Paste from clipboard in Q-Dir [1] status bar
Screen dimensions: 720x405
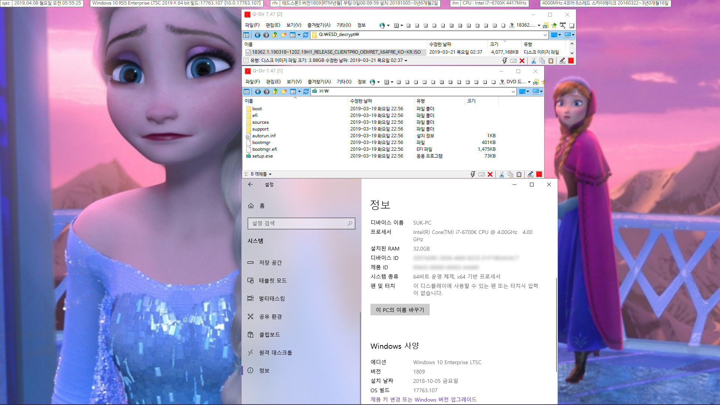(x=519, y=174)
